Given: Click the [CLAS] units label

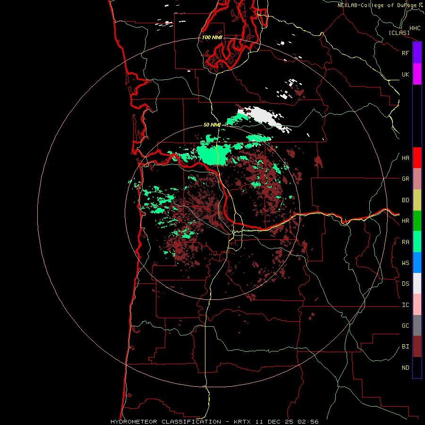Looking at the screenshot, I should [x=399, y=33].
